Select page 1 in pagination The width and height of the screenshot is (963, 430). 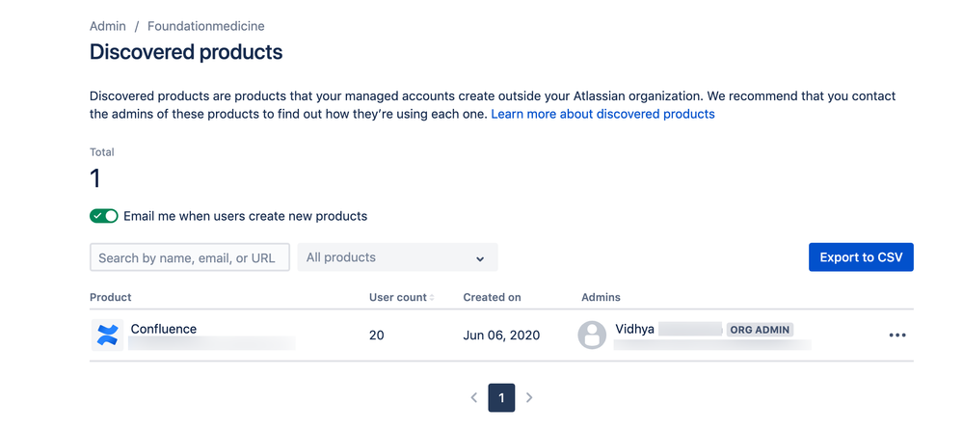501,397
